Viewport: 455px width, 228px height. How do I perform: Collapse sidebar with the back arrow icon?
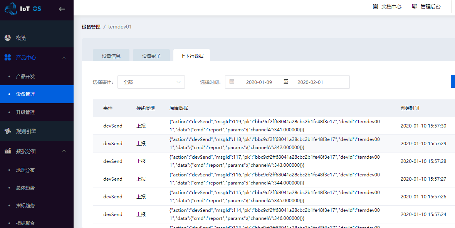pyautogui.click(x=62, y=9)
